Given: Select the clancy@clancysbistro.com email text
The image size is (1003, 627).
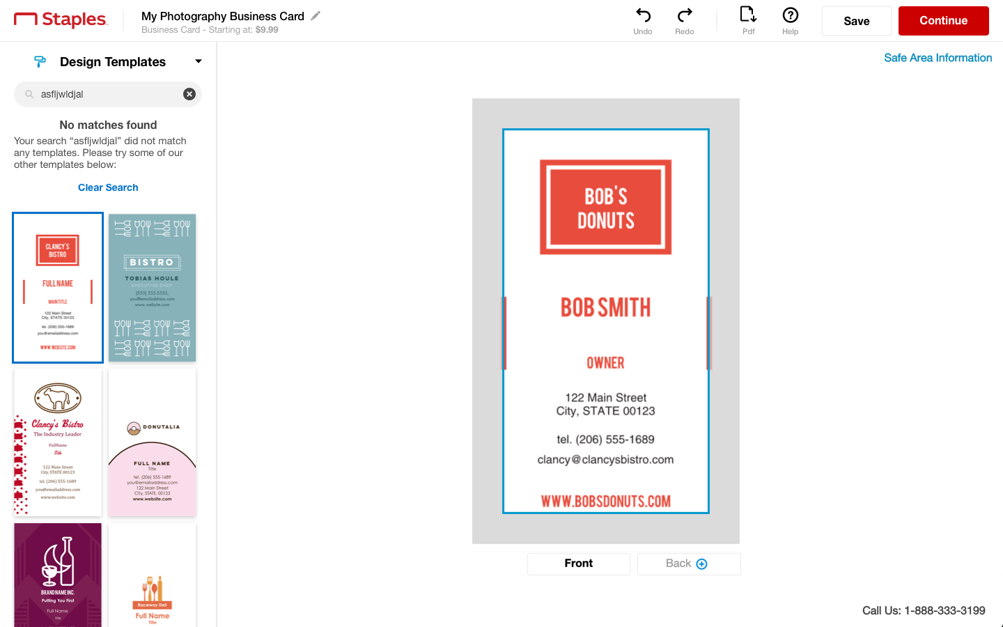Looking at the screenshot, I should tap(606, 460).
